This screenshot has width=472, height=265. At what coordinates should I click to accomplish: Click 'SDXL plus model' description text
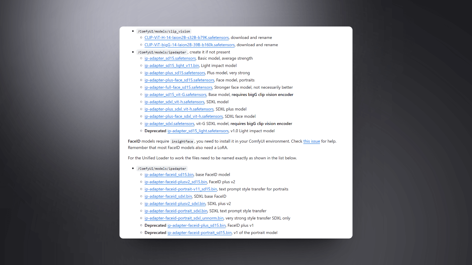pos(231,109)
